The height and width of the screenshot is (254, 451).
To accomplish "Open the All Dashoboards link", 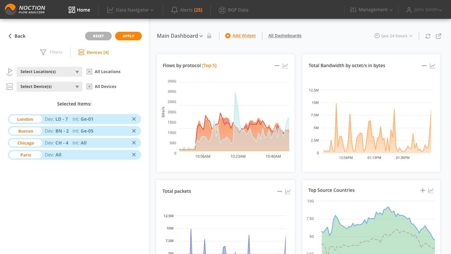I will (285, 36).
